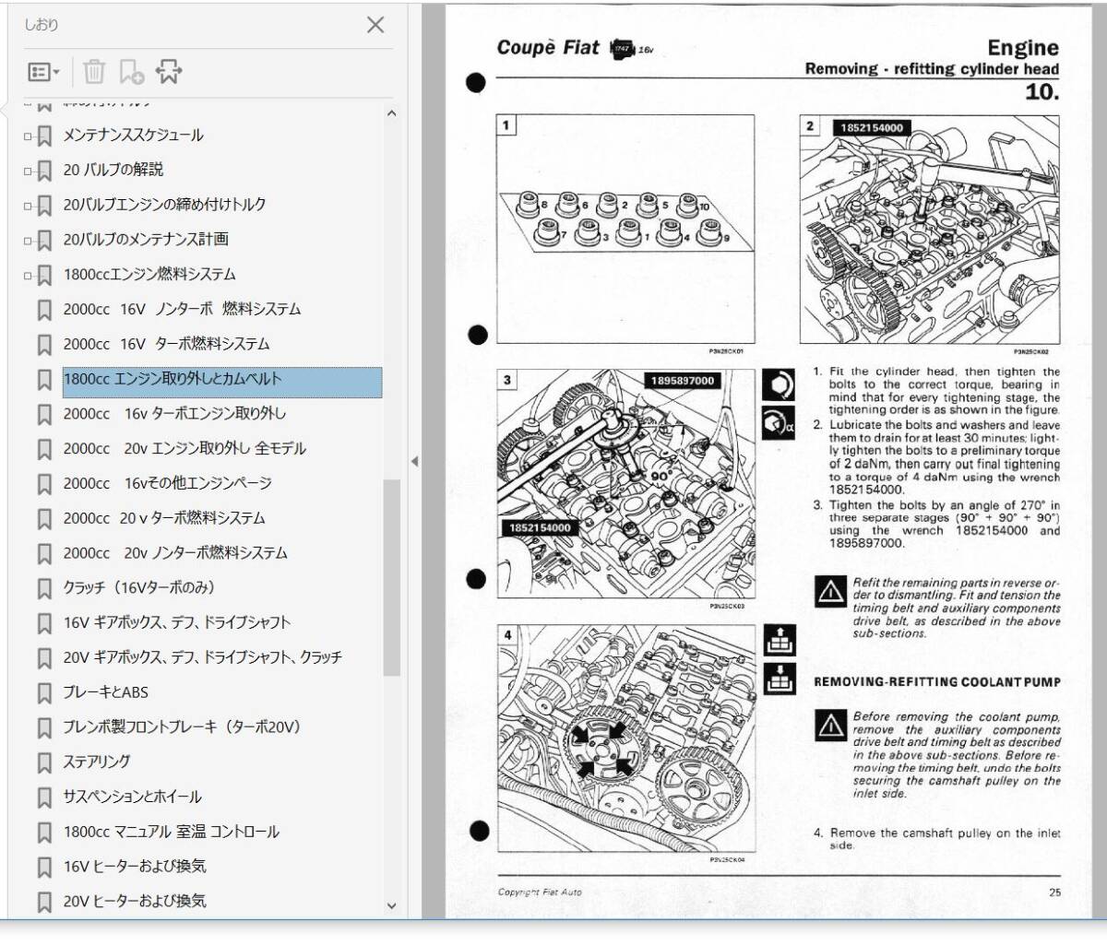Open bookmark 2000cc 20v エンジン取り外し 全モデル

pos(184,449)
